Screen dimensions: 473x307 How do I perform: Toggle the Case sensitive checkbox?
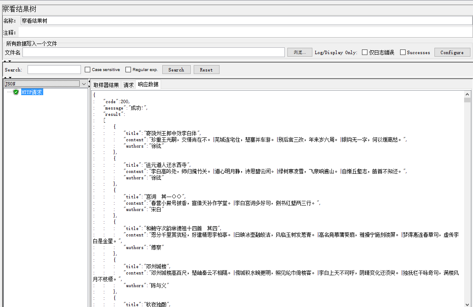pyautogui.click(x=87, y=69)
